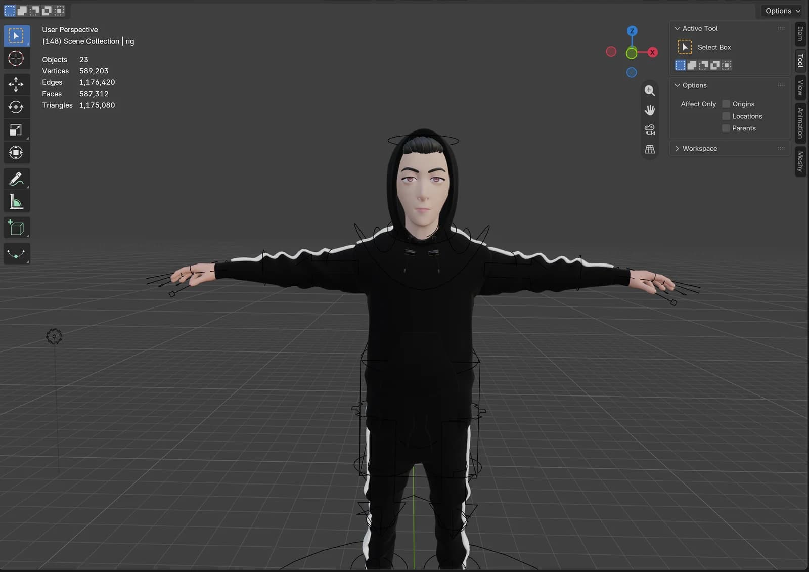Click the negative Z blue circle on gizmo
The width and height of the screenshot is (809, 572).
[632, 72]
